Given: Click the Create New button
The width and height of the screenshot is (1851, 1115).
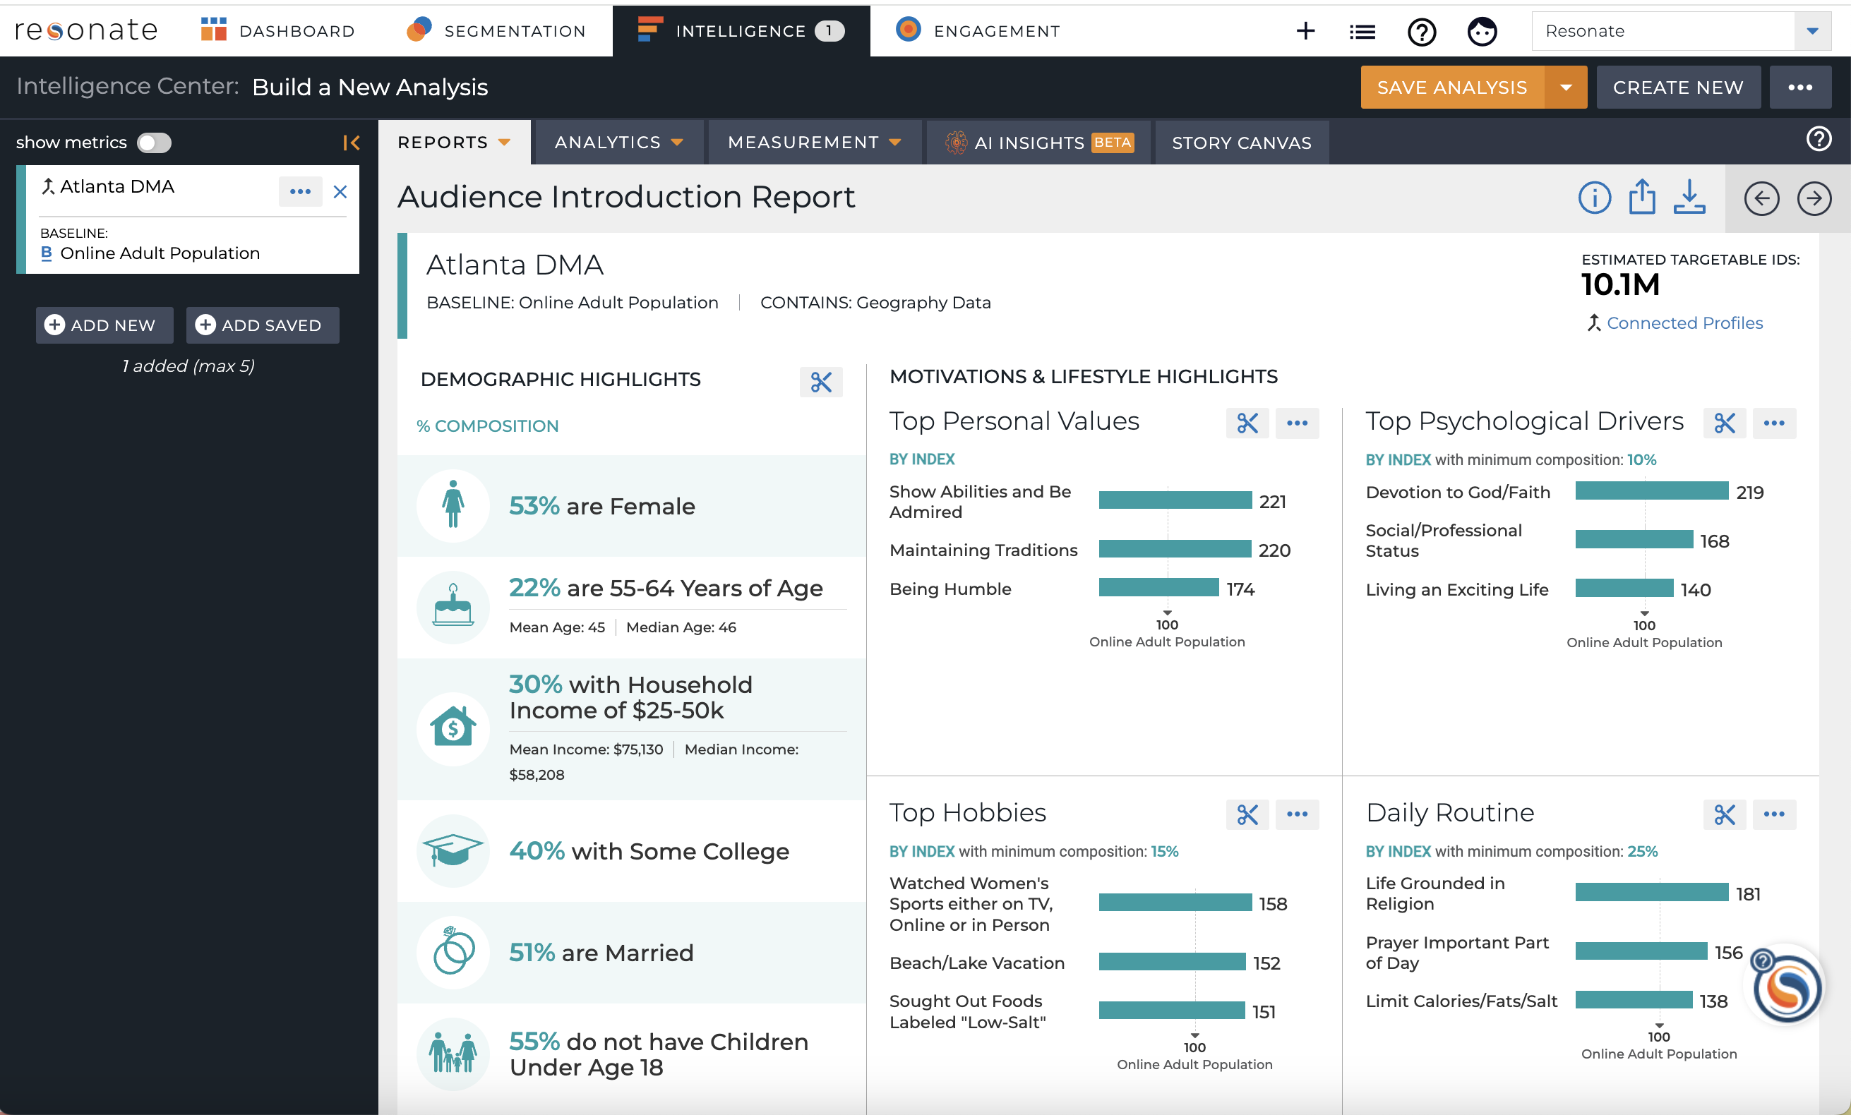Looking at the screenshot, I should pos(1678,87).
